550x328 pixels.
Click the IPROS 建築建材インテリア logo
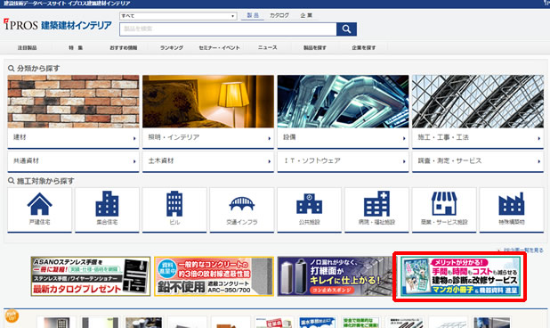point(58,25)
